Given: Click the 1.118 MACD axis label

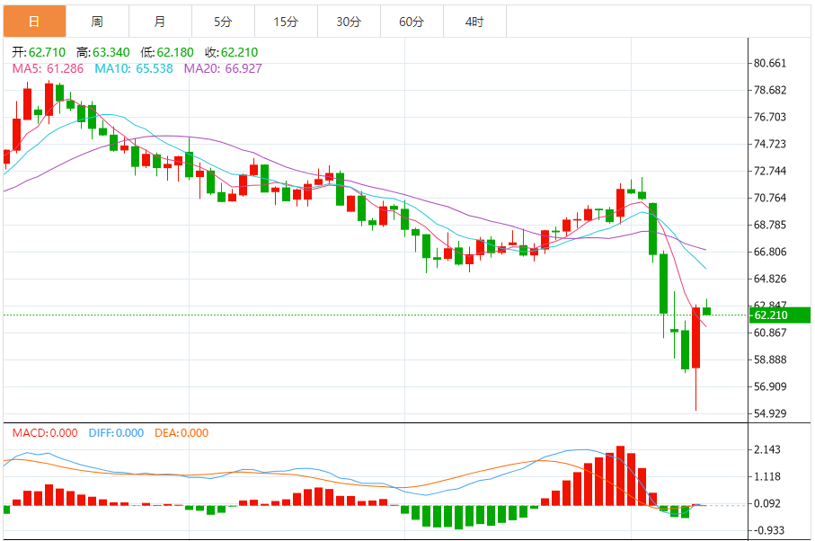Looking at the screenshot, I should (767, 476).
